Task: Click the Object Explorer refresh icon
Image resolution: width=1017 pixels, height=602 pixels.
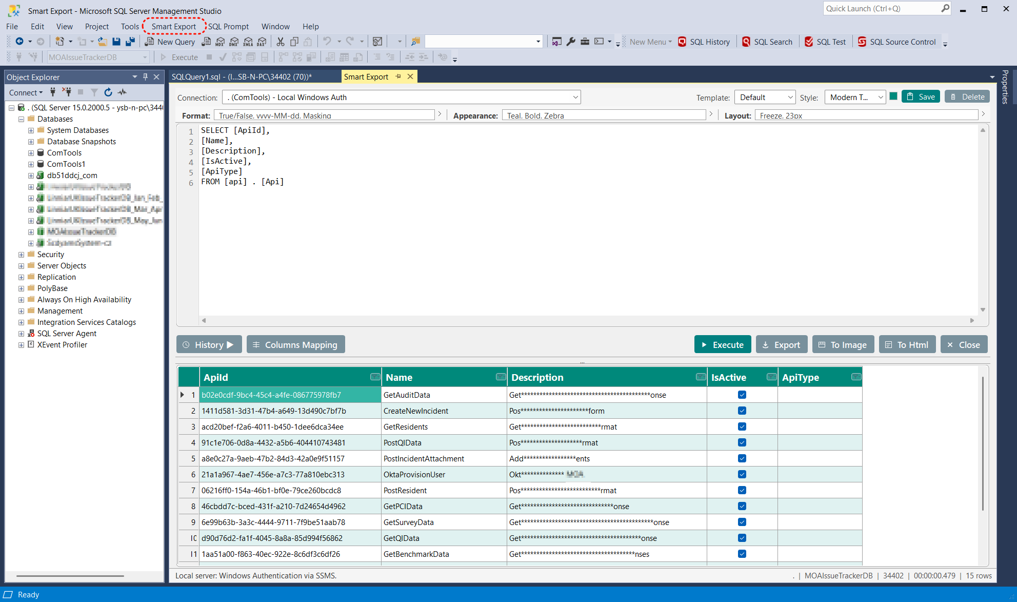Action: point(108,92)
